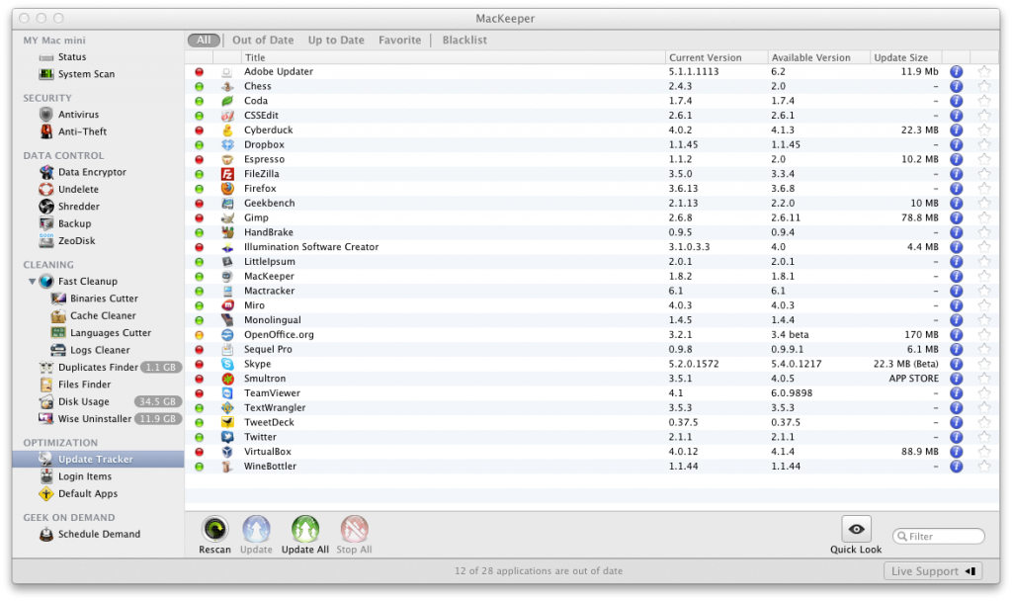Select the Illumination Software Creator row

[592, 247]
